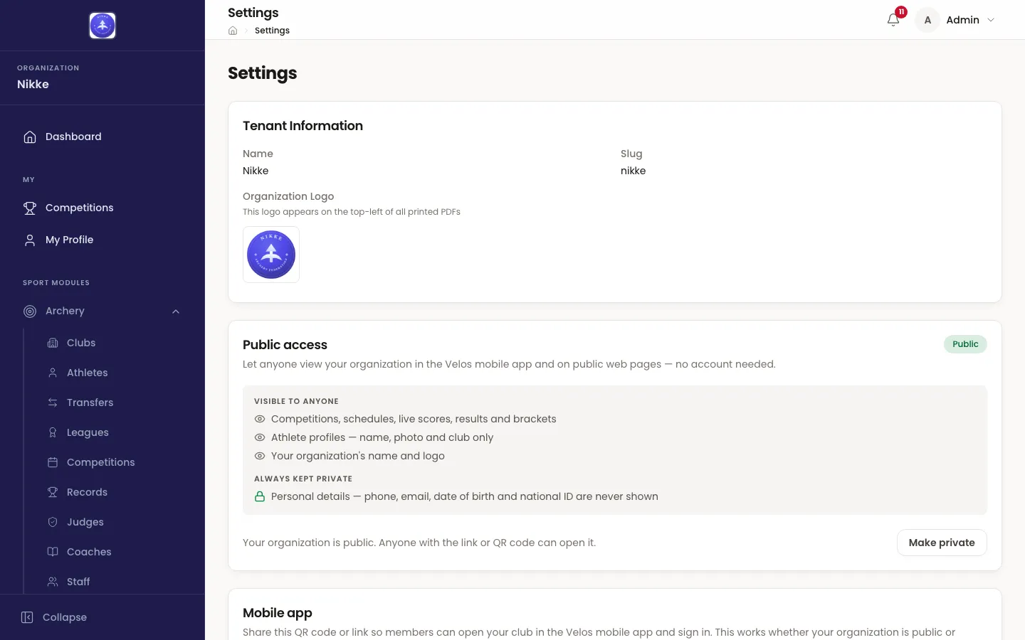The image size is (1025, 640).
Task: Click the green lock icon by Personal details
Action: [x=260, y=496]
